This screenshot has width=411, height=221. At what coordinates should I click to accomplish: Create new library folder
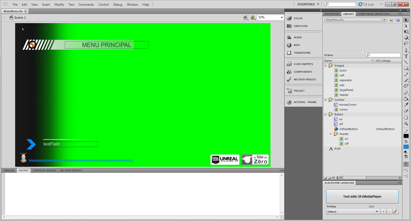point(329,178)
